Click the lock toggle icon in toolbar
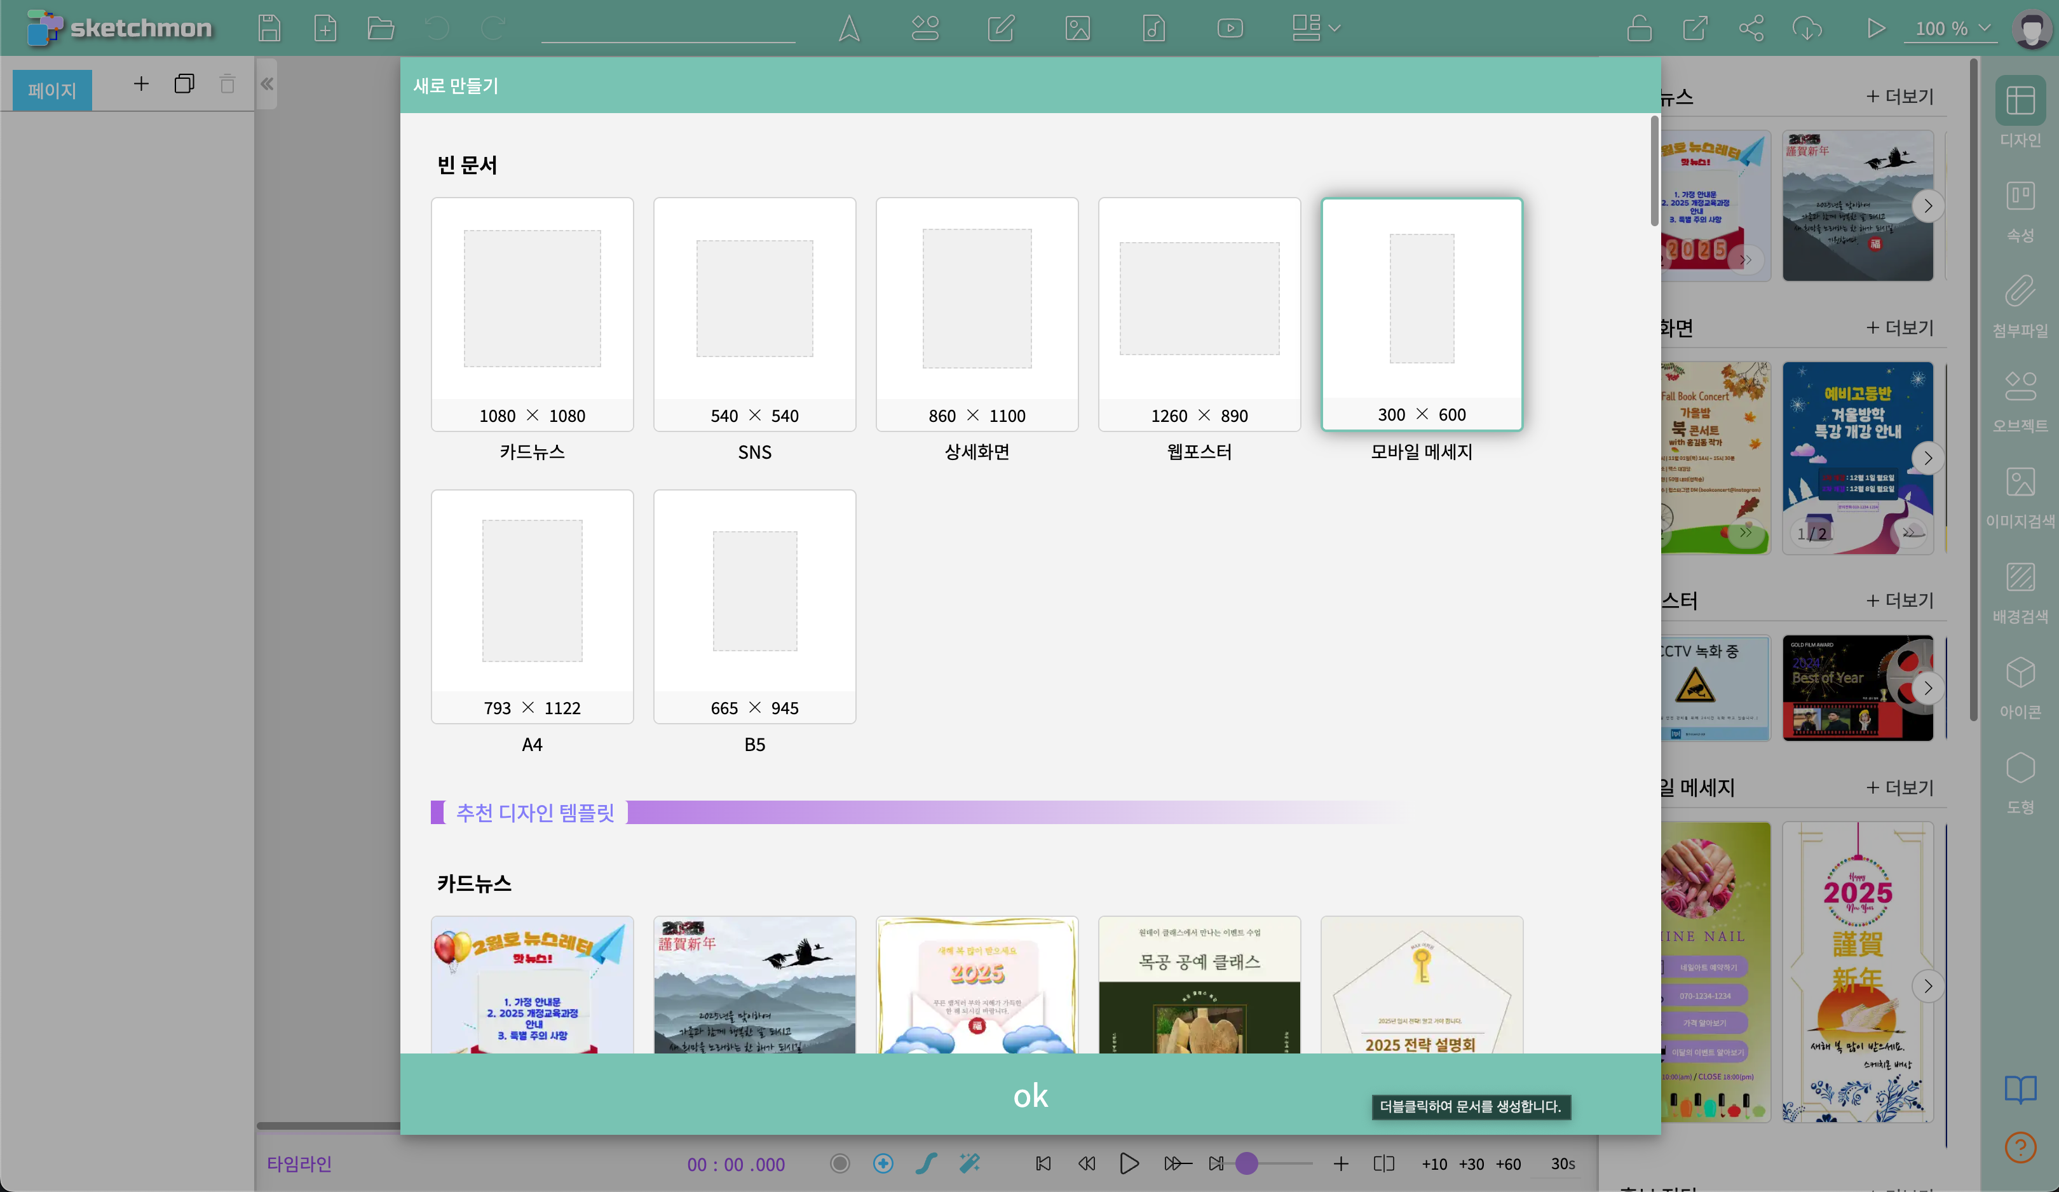This screenshot has height=1192, width=2059. coord(1638,28)
